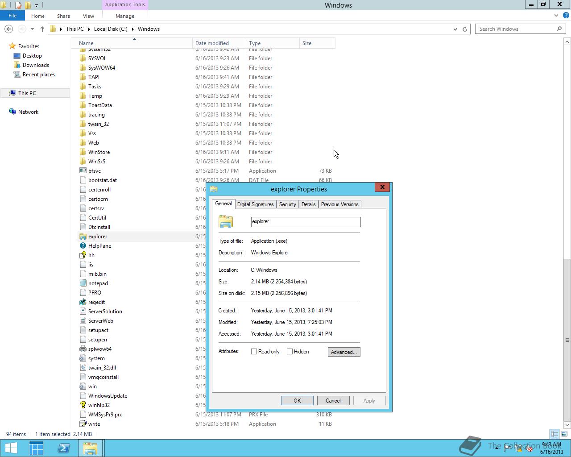Viewport: 571px width, 457px height.
Task: Sort by the Date modified column header
Action: click(219, 43)
